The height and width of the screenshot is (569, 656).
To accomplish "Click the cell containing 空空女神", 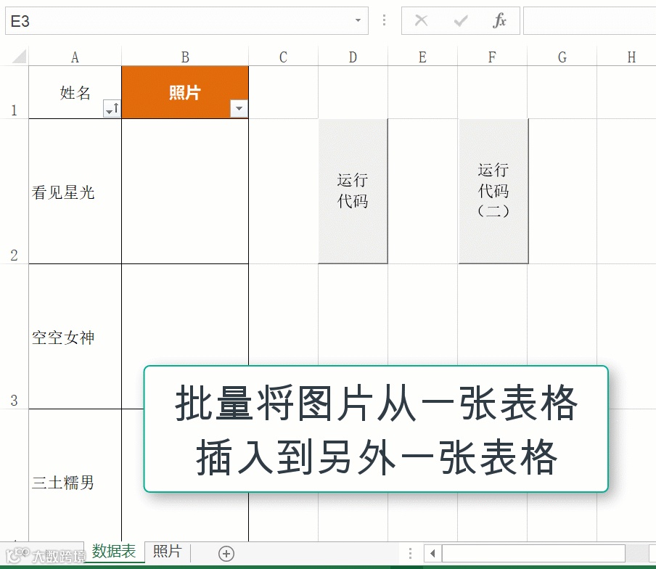I will pos(75,337).
